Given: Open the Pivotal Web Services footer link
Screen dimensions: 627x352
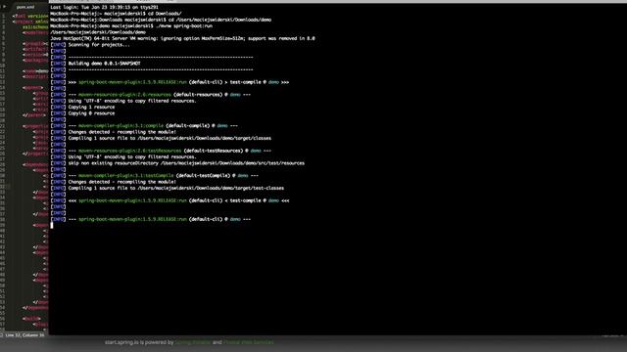Looking at the screenshot, I should pos(248,342).
